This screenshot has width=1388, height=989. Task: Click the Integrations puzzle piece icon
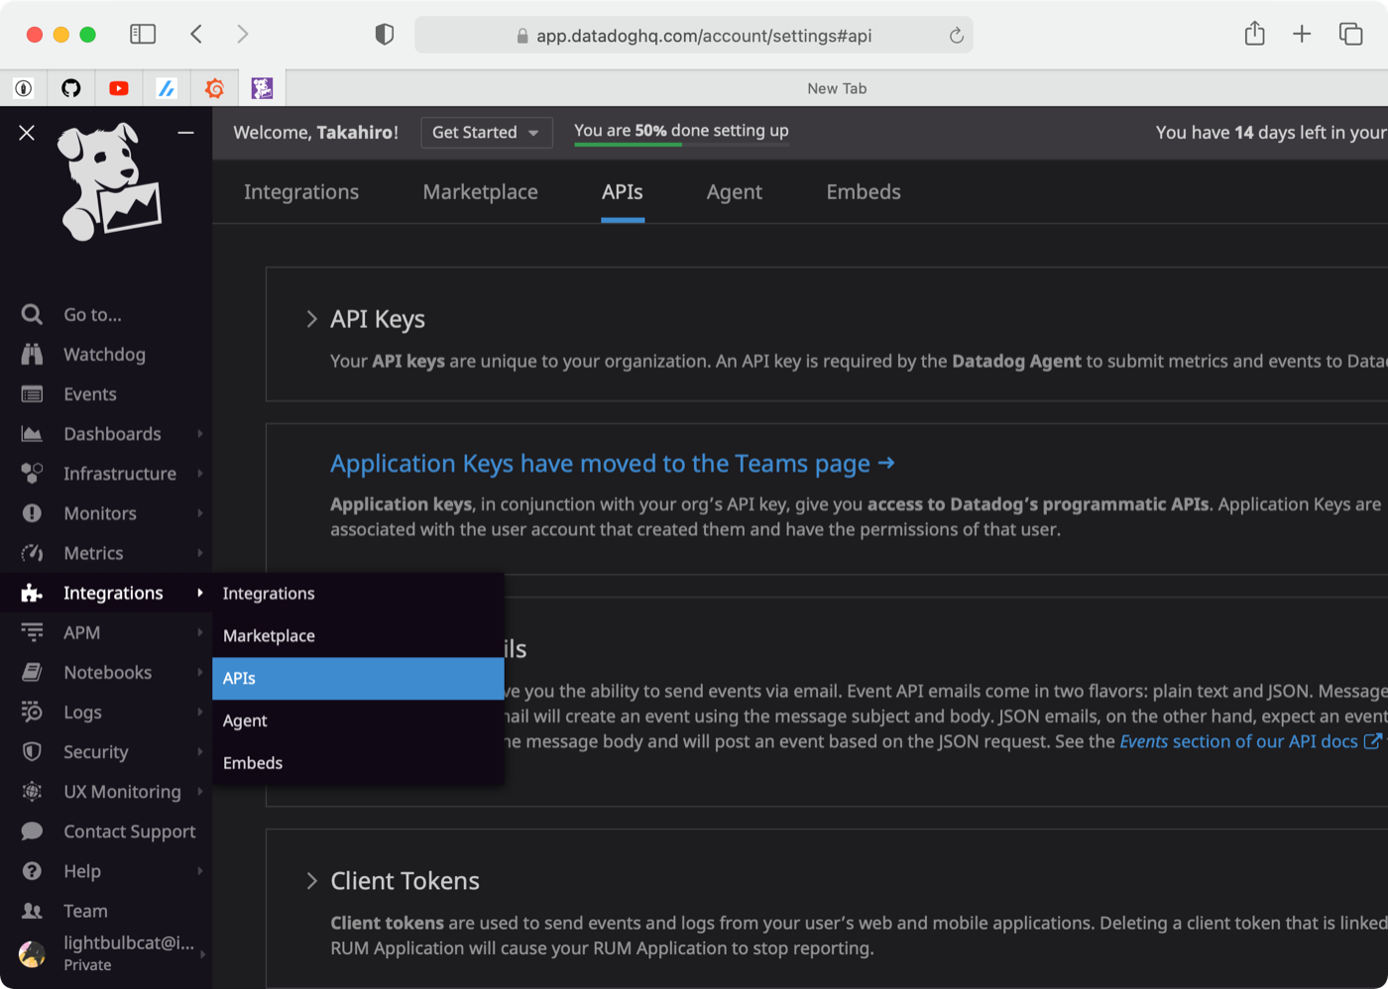[32, 593]
